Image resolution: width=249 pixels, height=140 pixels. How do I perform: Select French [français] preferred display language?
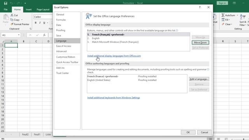point(139,35)
